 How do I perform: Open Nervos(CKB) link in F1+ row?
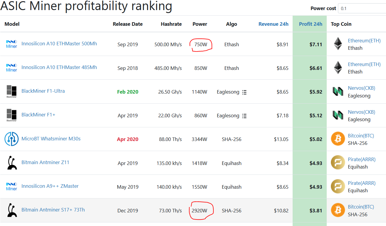point(361,112)
